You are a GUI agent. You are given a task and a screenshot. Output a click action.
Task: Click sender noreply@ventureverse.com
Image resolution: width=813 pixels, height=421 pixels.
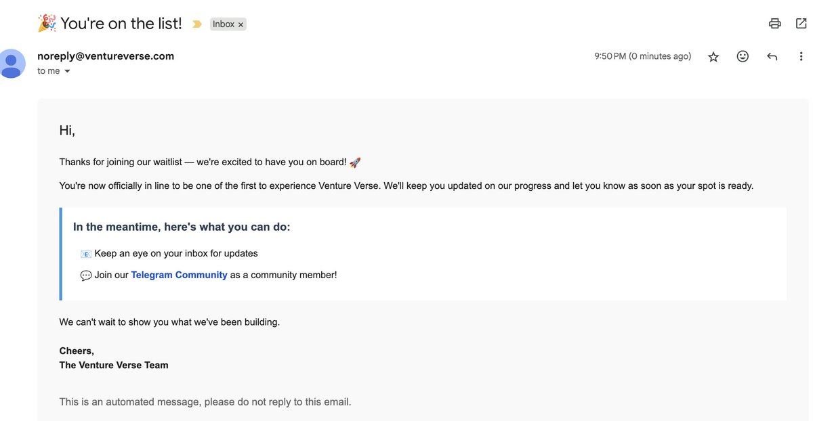tap(106, 56)
